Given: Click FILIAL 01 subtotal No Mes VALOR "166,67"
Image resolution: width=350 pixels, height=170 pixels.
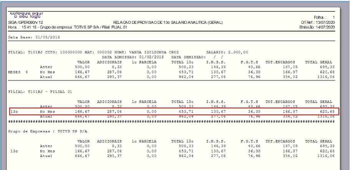Looking at the screenshot, I should tap(82, 111).
